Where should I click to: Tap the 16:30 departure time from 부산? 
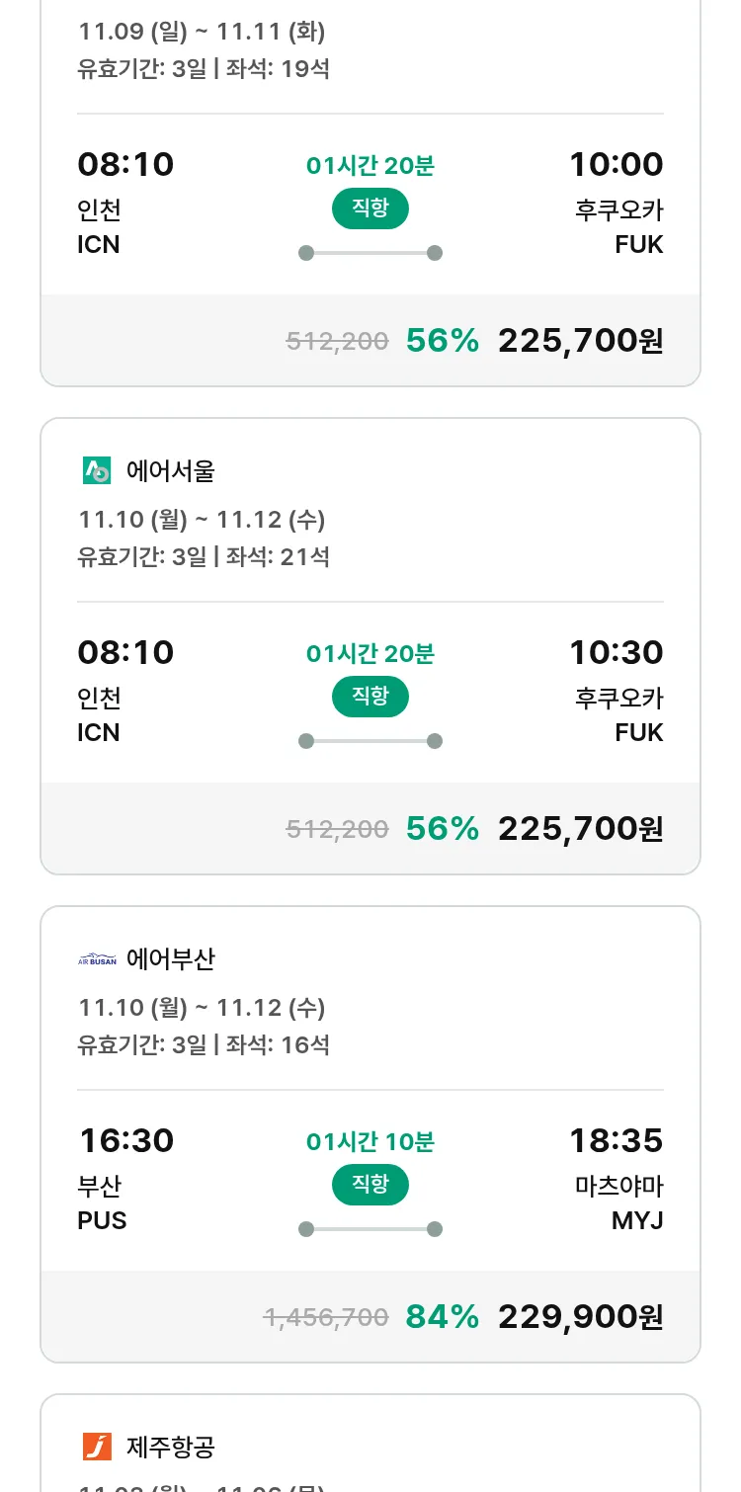[x=126, y=1141]
